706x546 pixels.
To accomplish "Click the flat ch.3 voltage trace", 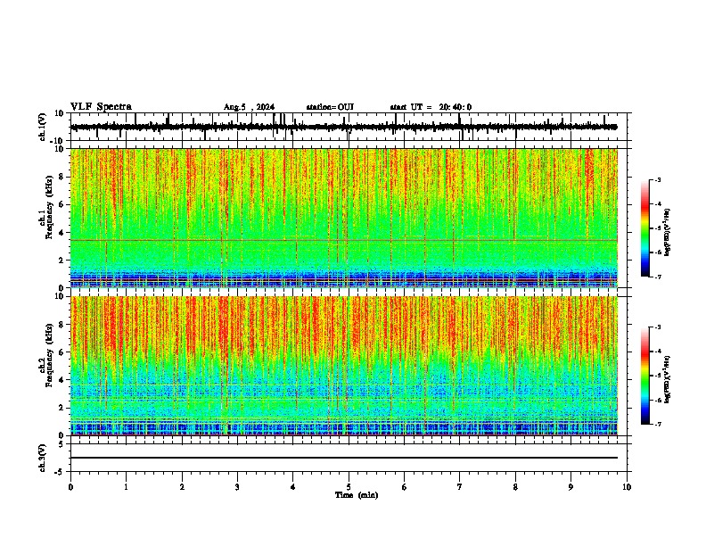I will tap(343, 458).
